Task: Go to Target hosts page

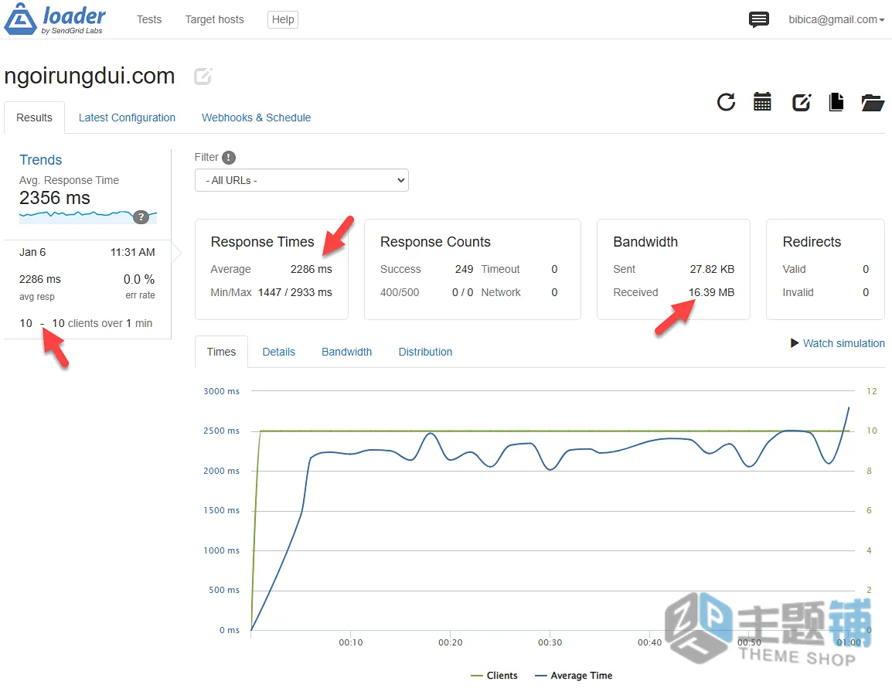Action: pos(214,19)
